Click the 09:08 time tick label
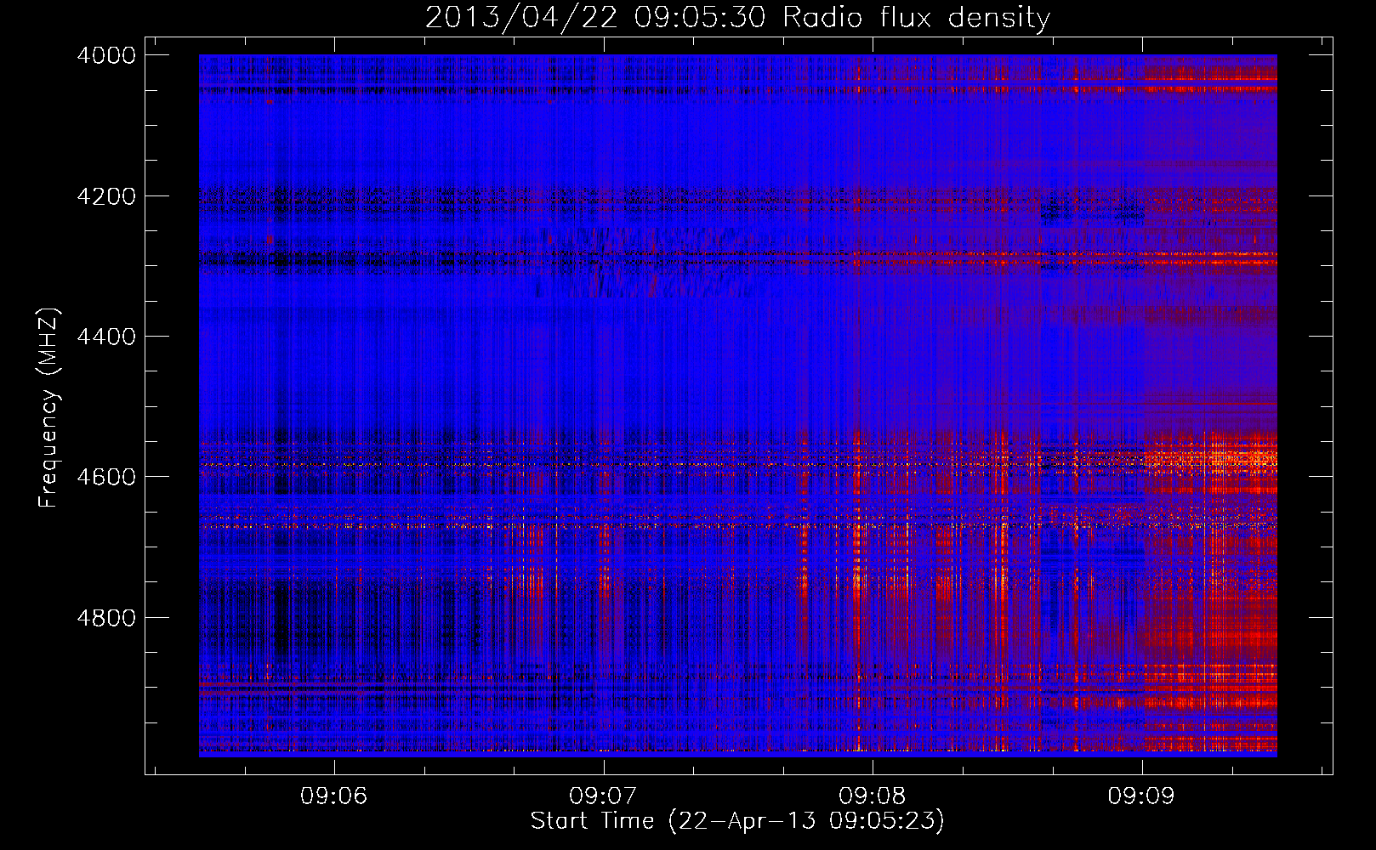This screenshot has height=850, width=1376. tap(872, 796)
